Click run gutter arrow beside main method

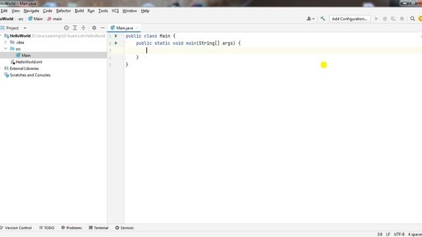[x=116, y=43]
